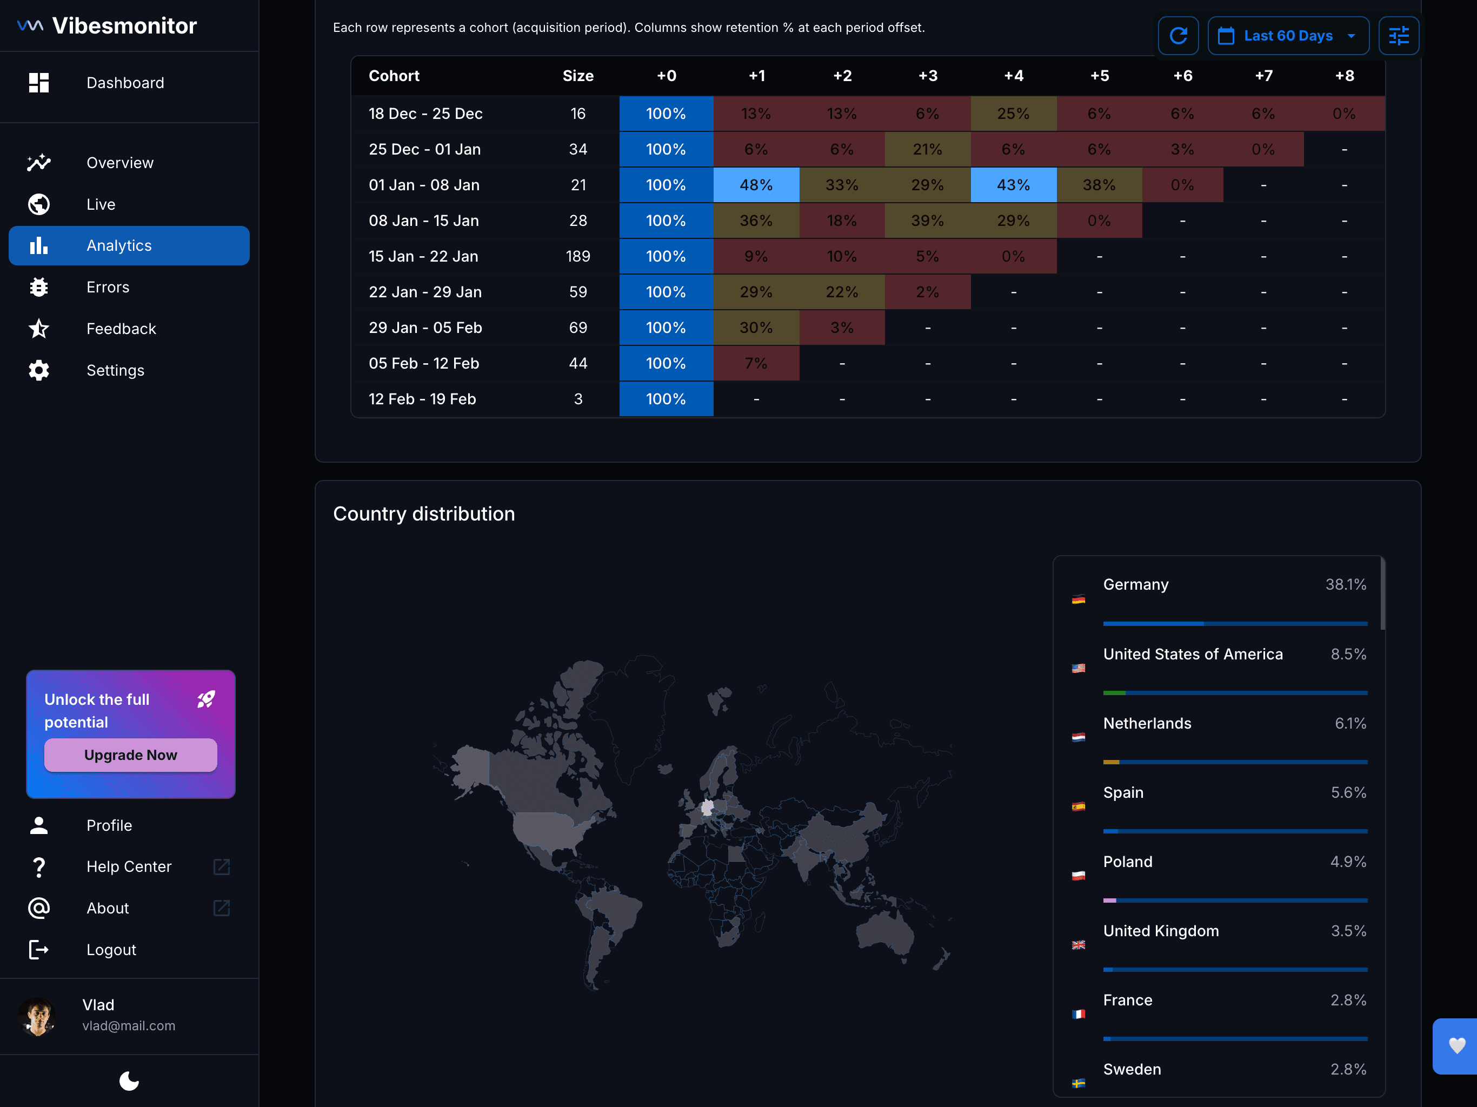
Task: Go to the Overview page
Action: click(x=120, y=163)
